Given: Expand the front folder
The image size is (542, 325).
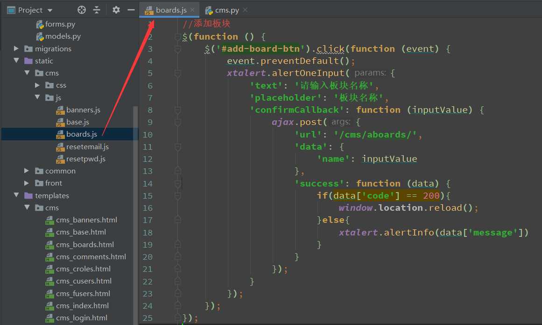Looking at the screenshot, I should coord(27,183).
